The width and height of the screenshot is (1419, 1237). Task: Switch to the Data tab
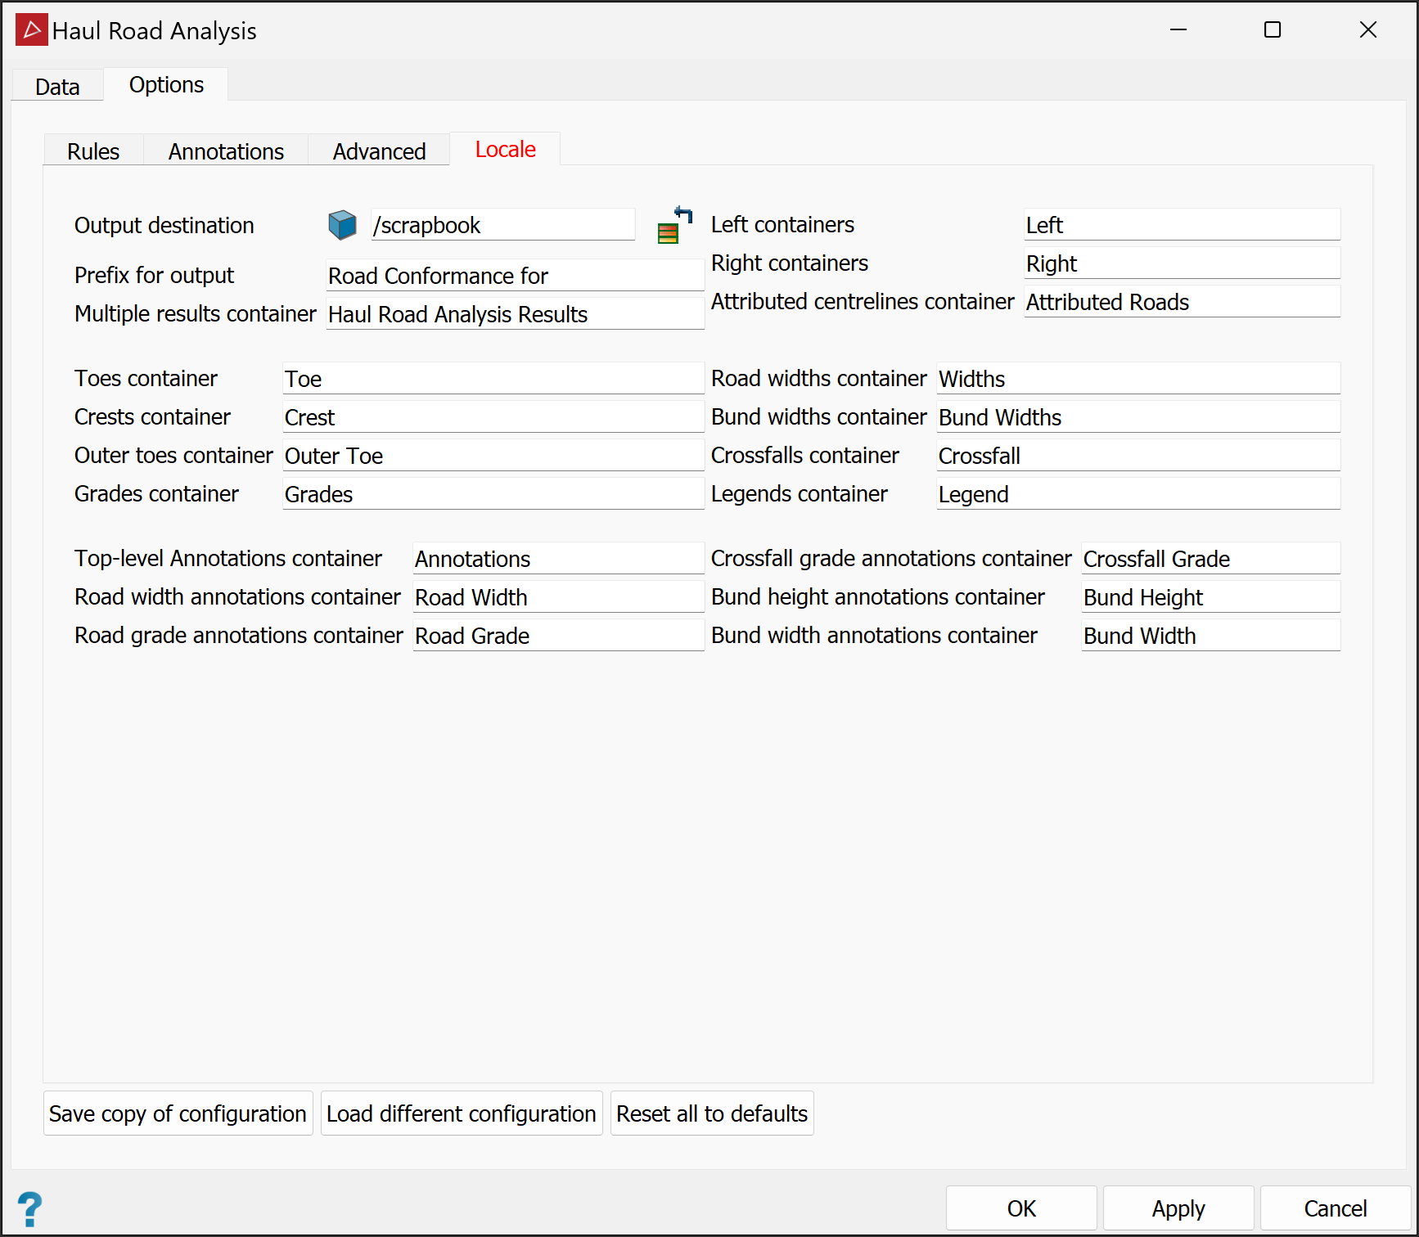[x=57, y=87]
